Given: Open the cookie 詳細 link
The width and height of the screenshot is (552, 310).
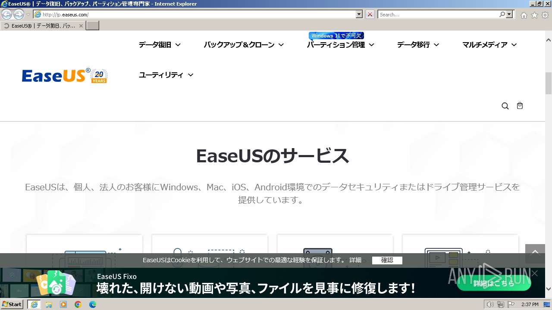Looking at the screenshot, I should (x=355, y=260).
